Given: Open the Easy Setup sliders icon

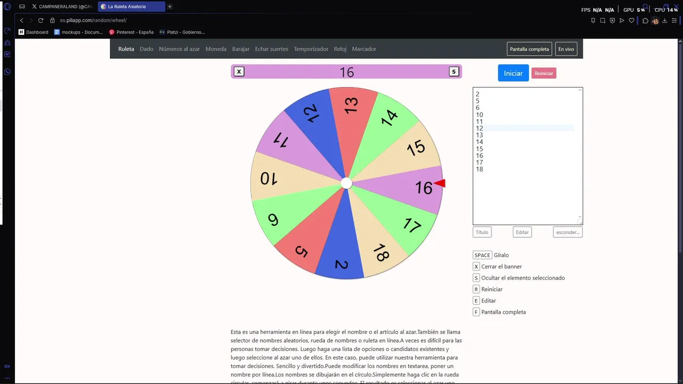Looking at the screenshot, I should point(674,20).
